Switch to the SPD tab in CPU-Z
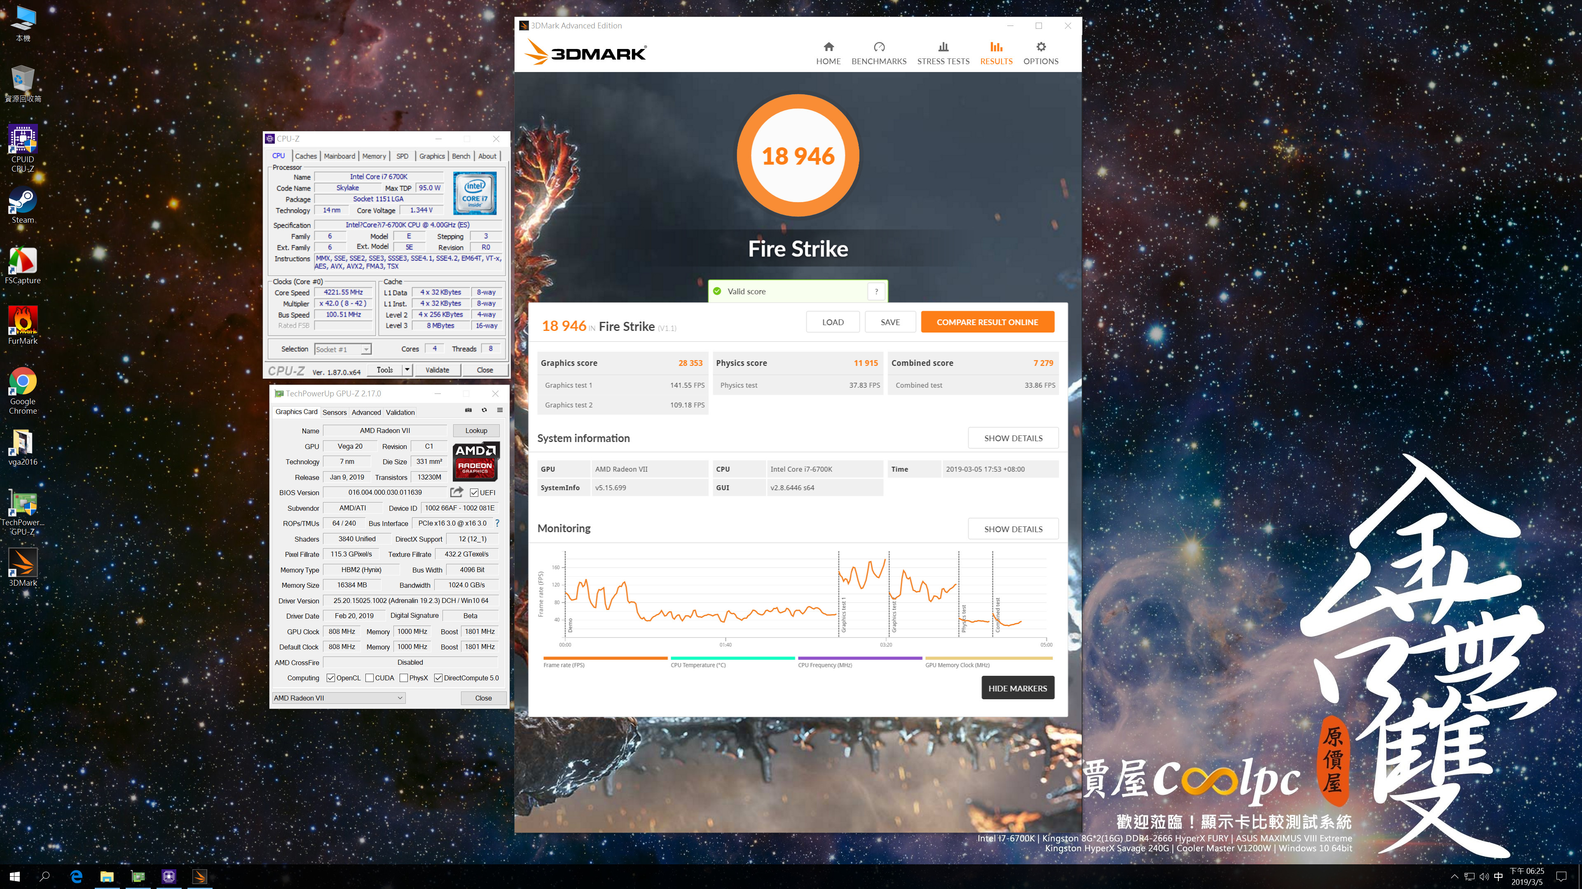The height and width of the screenshot is (889, 1582). click(x=402, y=156)
